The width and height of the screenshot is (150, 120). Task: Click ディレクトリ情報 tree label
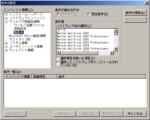click(21, 50)
